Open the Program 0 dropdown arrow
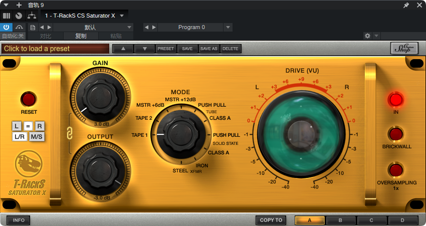Viewport: 426px width, 226px height. [x=228, y=27]
